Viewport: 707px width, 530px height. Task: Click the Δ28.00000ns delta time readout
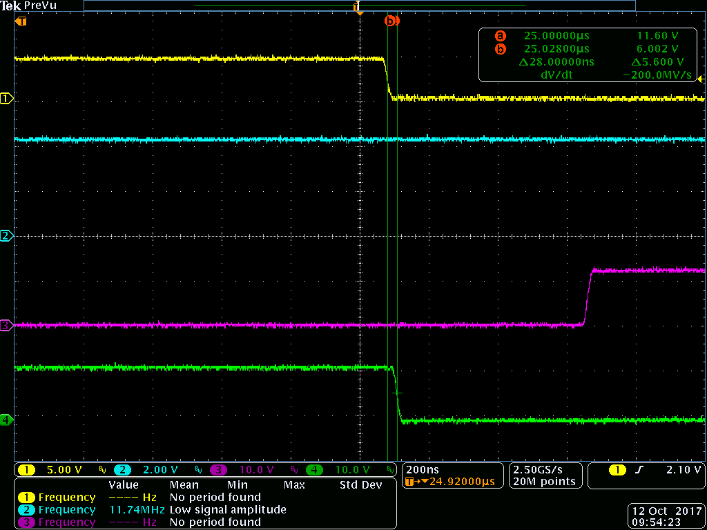[x=556, y=61]
